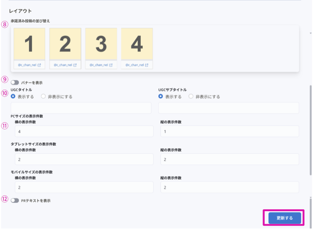The image size is (313, 230).
Task: Click @c_chan_nel link under thumbnail 2
Action: [63, 65]
